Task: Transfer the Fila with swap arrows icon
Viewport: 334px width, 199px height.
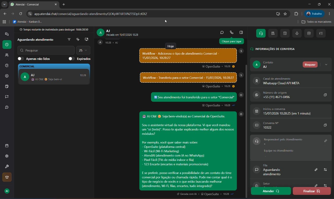Action: [325, 170]
